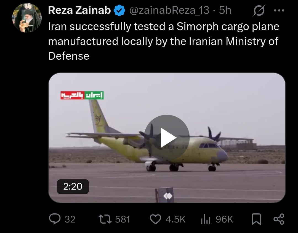Open the three-dot more options menu
The height and width of the screenshot is (233, 298).
click(279, 11)
